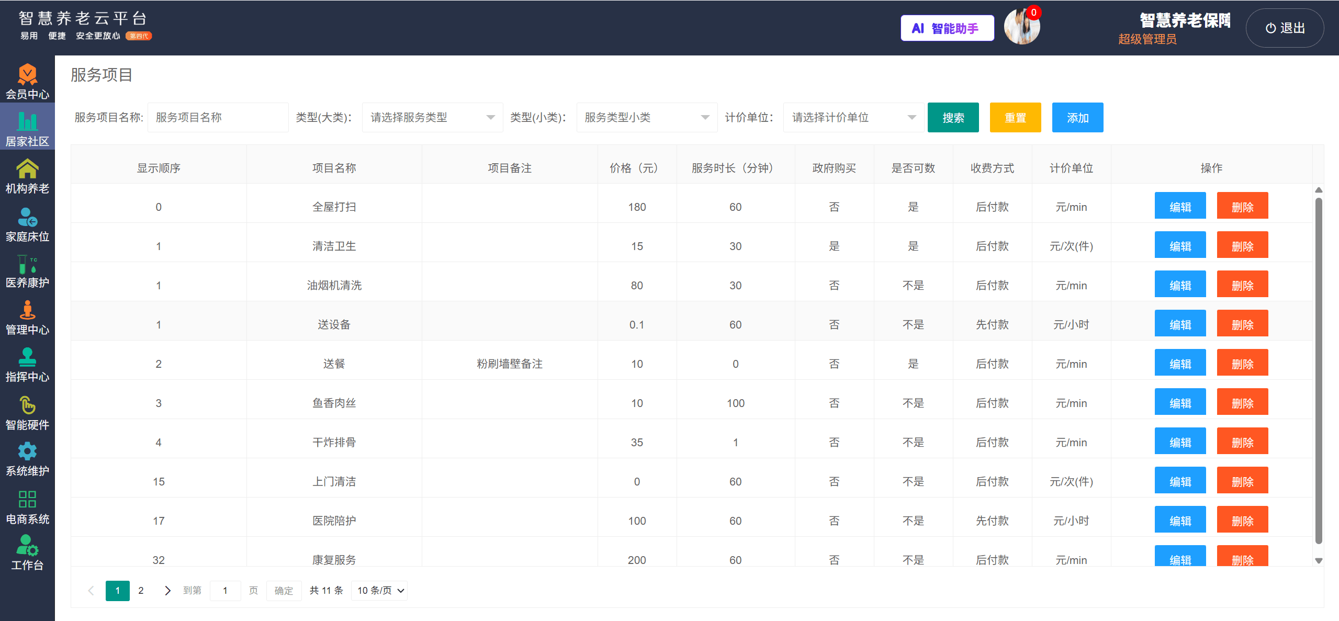Delete the 全屋打扫 row
Image resolution: width=1339 pixels, height=621 pixels.
click(x=1242, y=206)
